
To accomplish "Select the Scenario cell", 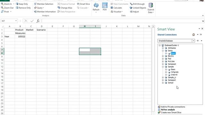I will tap(42, 30).
